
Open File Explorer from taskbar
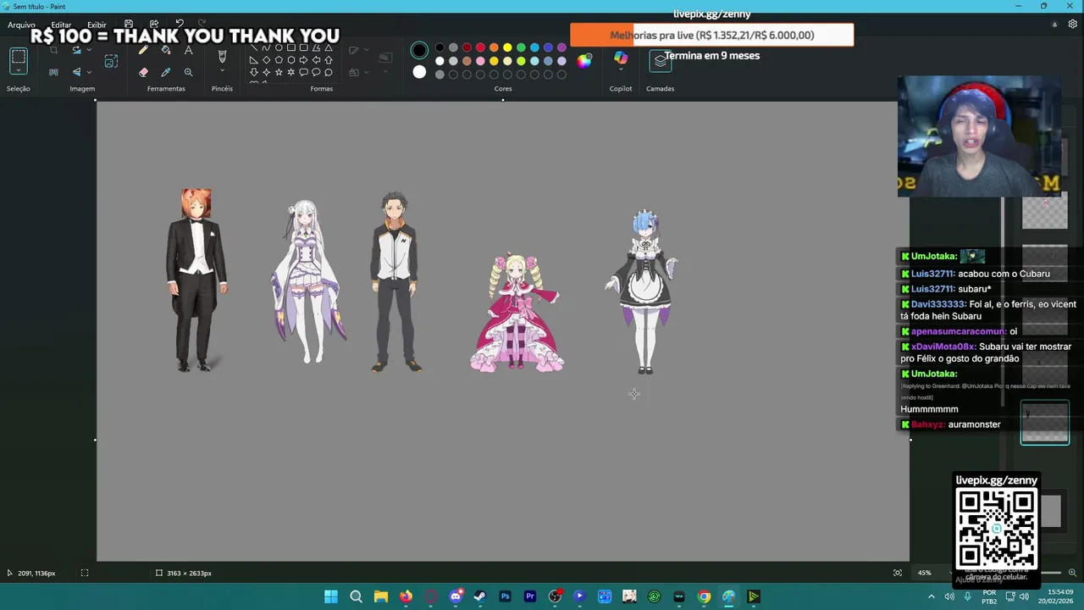(x=381, y=596)
